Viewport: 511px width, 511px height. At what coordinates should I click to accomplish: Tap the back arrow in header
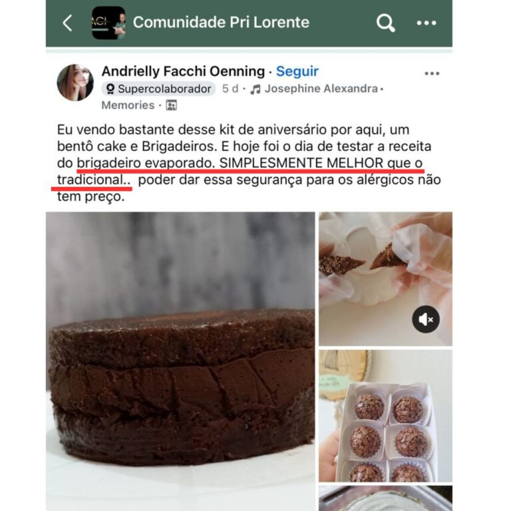click(67, 23)
